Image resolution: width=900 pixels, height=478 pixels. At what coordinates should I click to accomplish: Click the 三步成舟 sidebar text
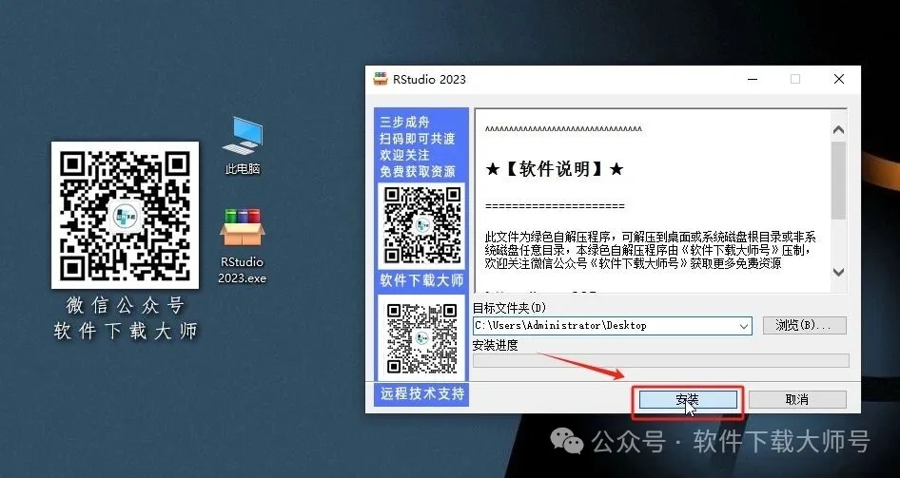(404, 122)
